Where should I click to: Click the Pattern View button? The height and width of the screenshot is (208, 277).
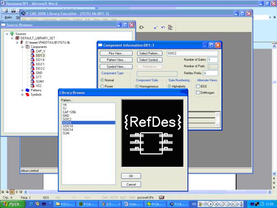(116, 60)
